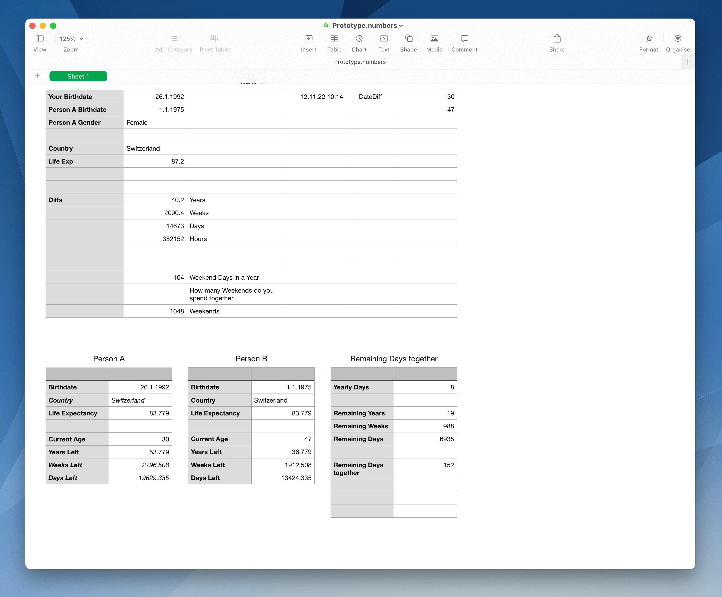Screen dimensions: 722x597
Task: Open the Share options
Action: tap(557, 42)
